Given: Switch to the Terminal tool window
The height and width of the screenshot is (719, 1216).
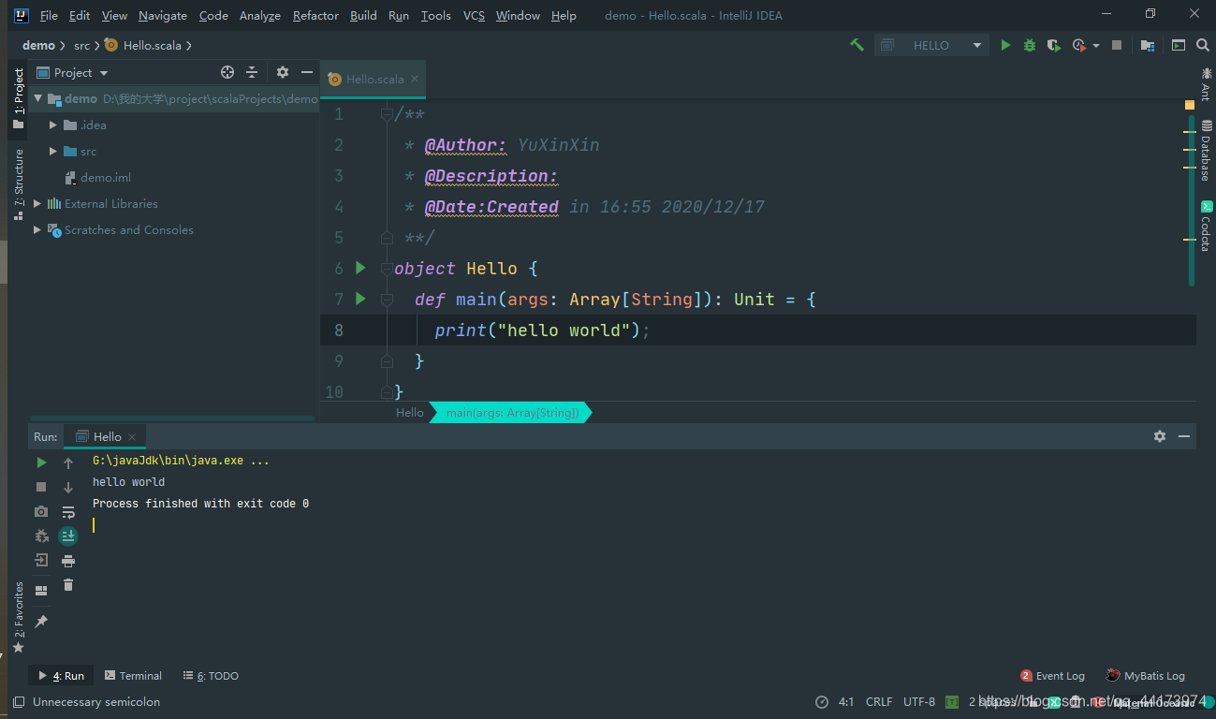Looking at the screenshot, I should (133, 675).
